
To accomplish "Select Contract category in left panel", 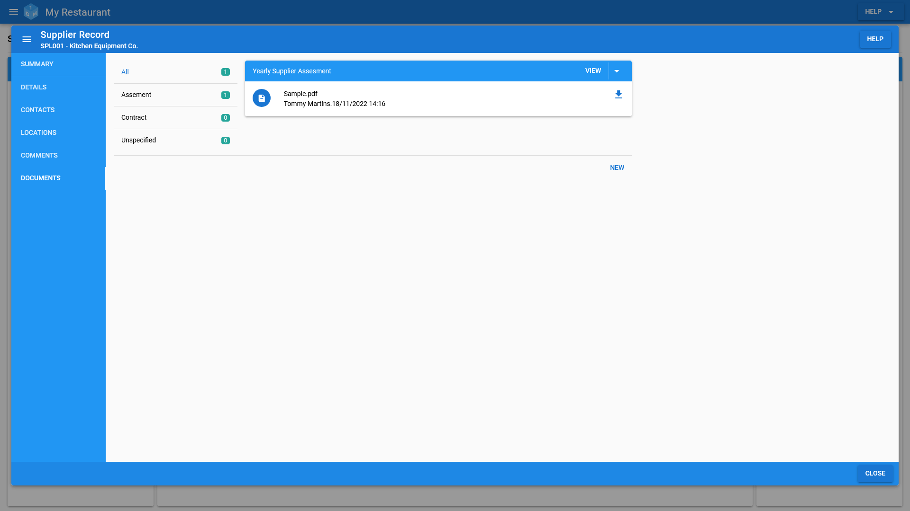I will (x=175, y=117).
